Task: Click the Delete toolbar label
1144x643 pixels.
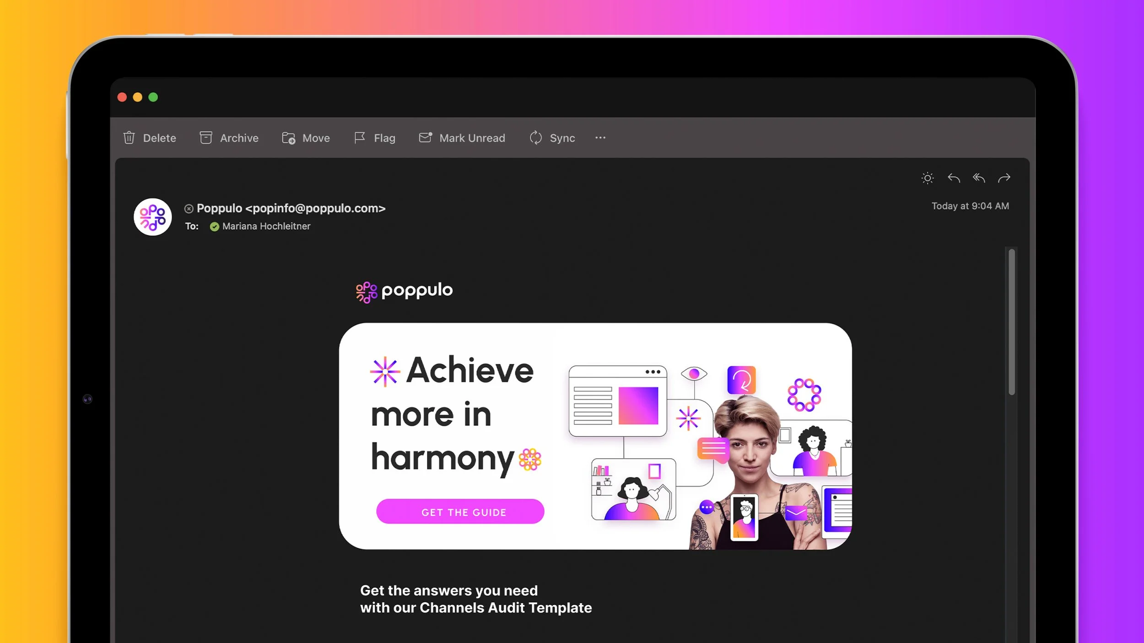Action: 159,138
